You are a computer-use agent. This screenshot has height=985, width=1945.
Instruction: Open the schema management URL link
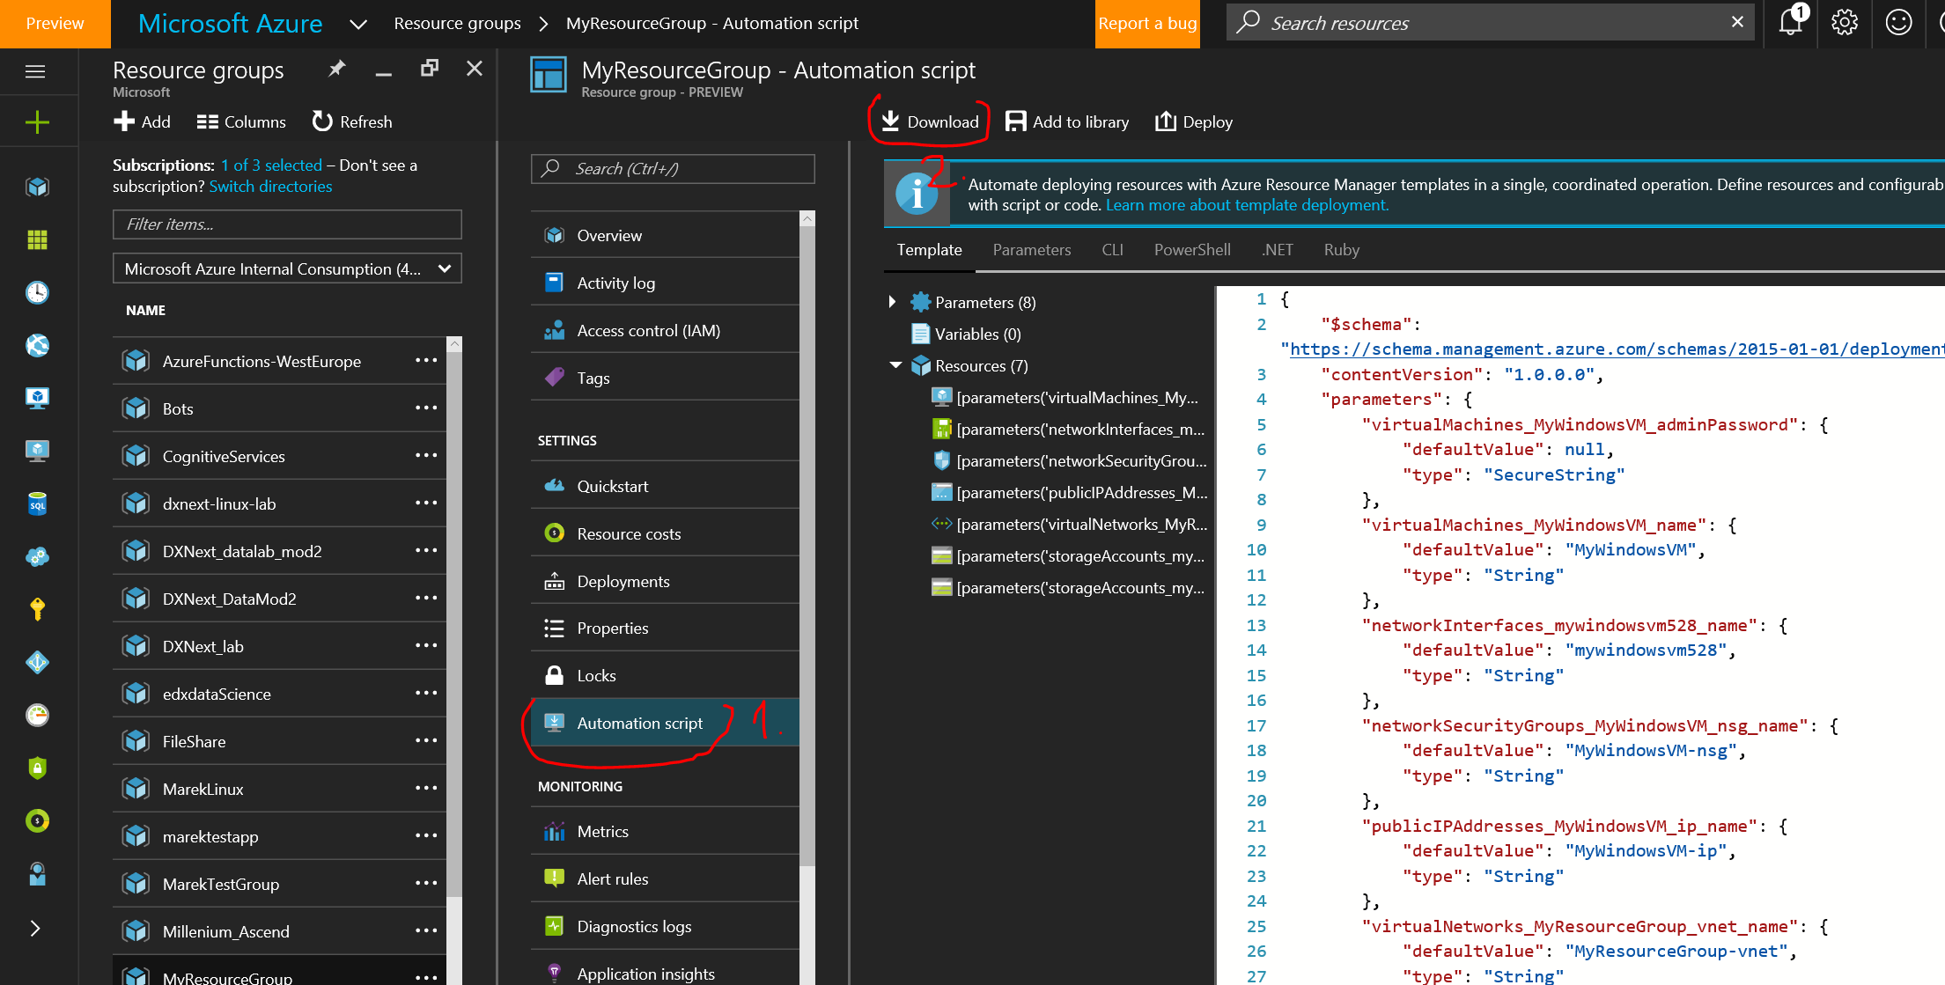coord(1617,349)
